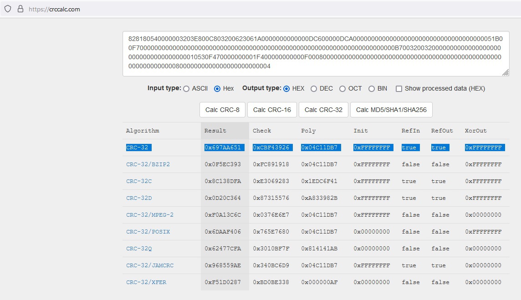The image size is (521, 300).
Task: Click the result value 0x0D20C364
Action: coord(223,198)
